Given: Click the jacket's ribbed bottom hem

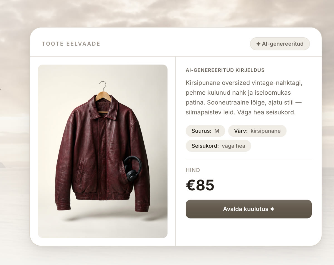Looking at the screenshot, I should [103, 196].
